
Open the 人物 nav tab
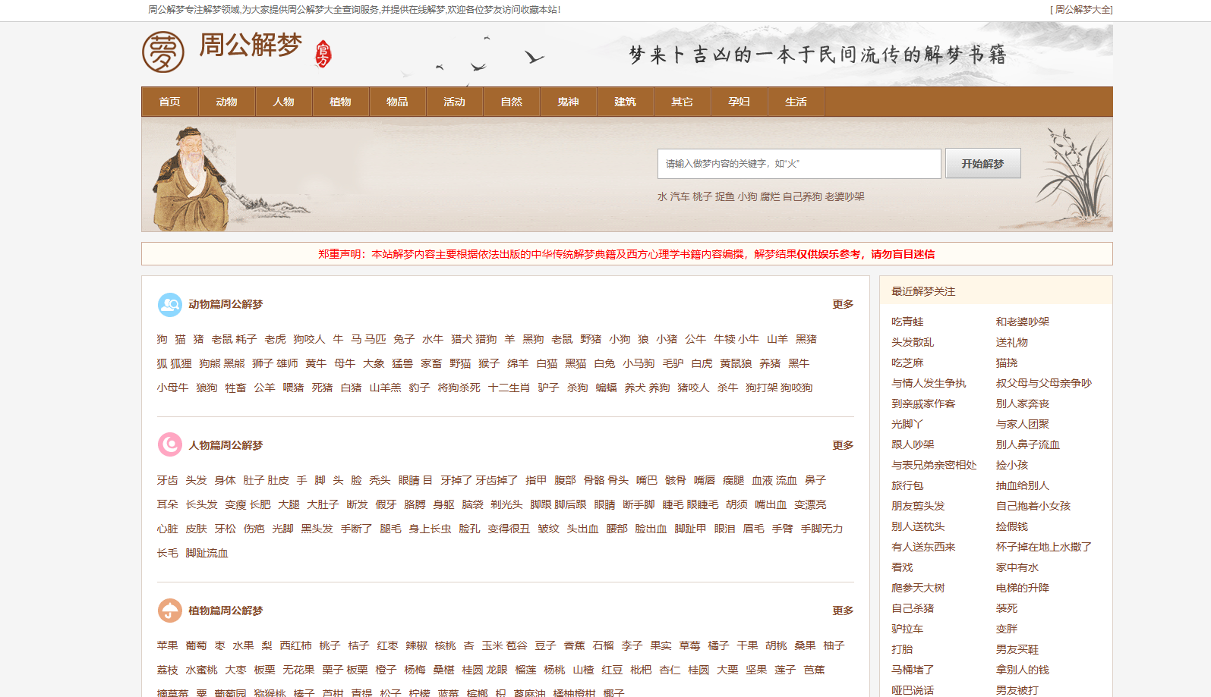click(x=284, y=102)
